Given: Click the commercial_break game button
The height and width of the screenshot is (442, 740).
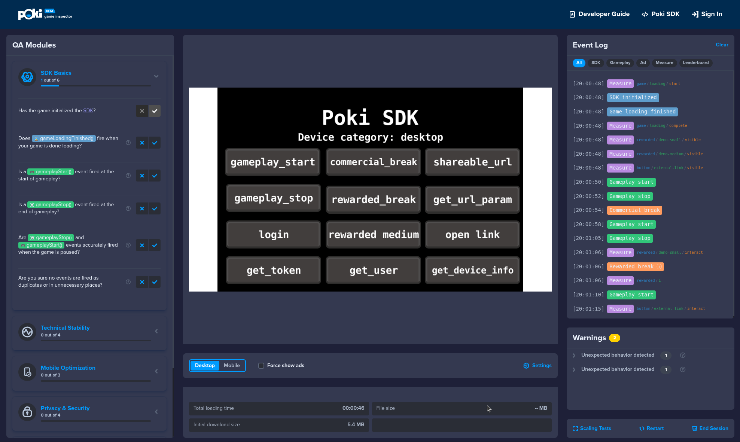Looking at the screenshot, I should pyautogui.click(x=374, y=162).
